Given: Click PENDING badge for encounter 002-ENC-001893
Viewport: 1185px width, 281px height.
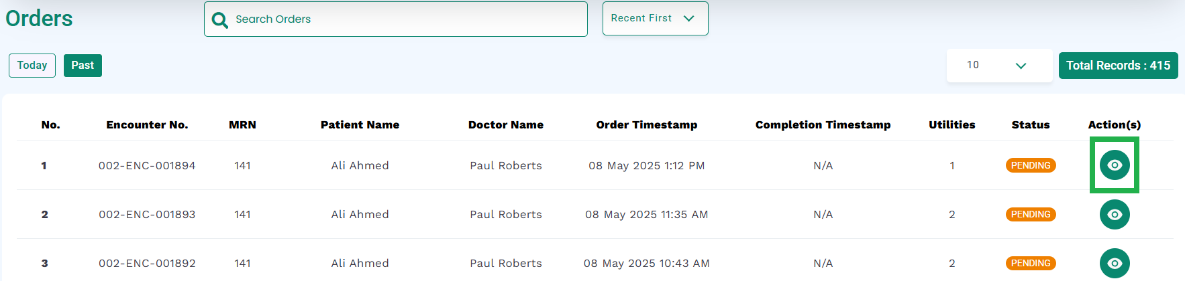Looking at the screenshot, I should 1031,214.
